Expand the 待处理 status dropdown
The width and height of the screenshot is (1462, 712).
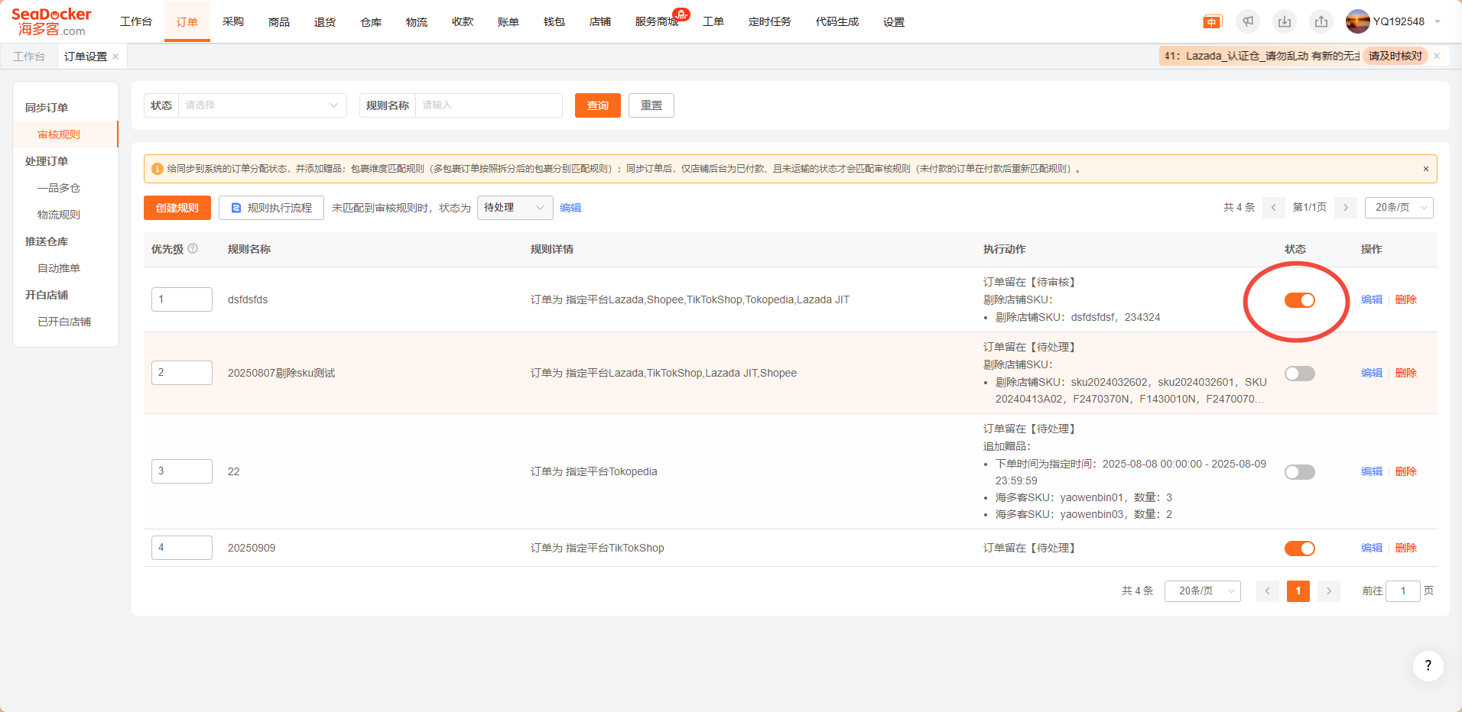(515, 208)
